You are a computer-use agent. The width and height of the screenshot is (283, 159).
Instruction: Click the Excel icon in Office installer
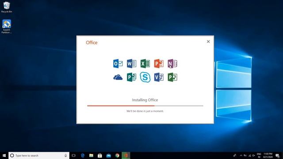click(x=145, y=64)
